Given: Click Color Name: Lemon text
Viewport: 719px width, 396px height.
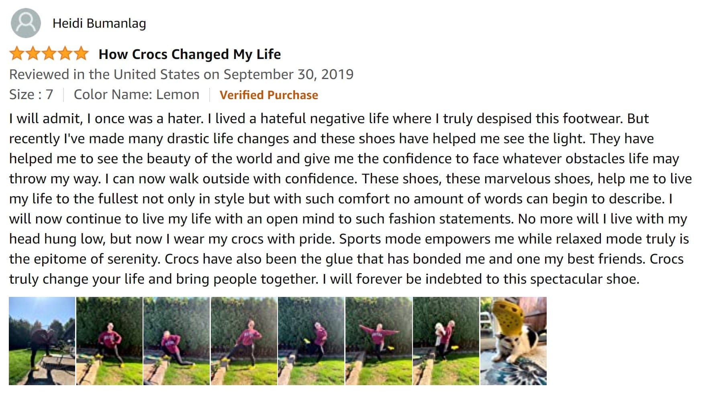Looking at the screenshot, I should tap(137, 95).
